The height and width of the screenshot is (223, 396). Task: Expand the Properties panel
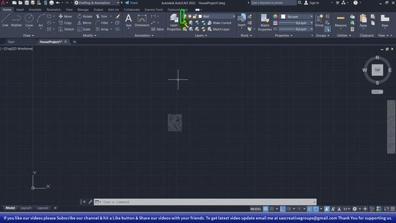pyautogui.click(x=283, y=36)
